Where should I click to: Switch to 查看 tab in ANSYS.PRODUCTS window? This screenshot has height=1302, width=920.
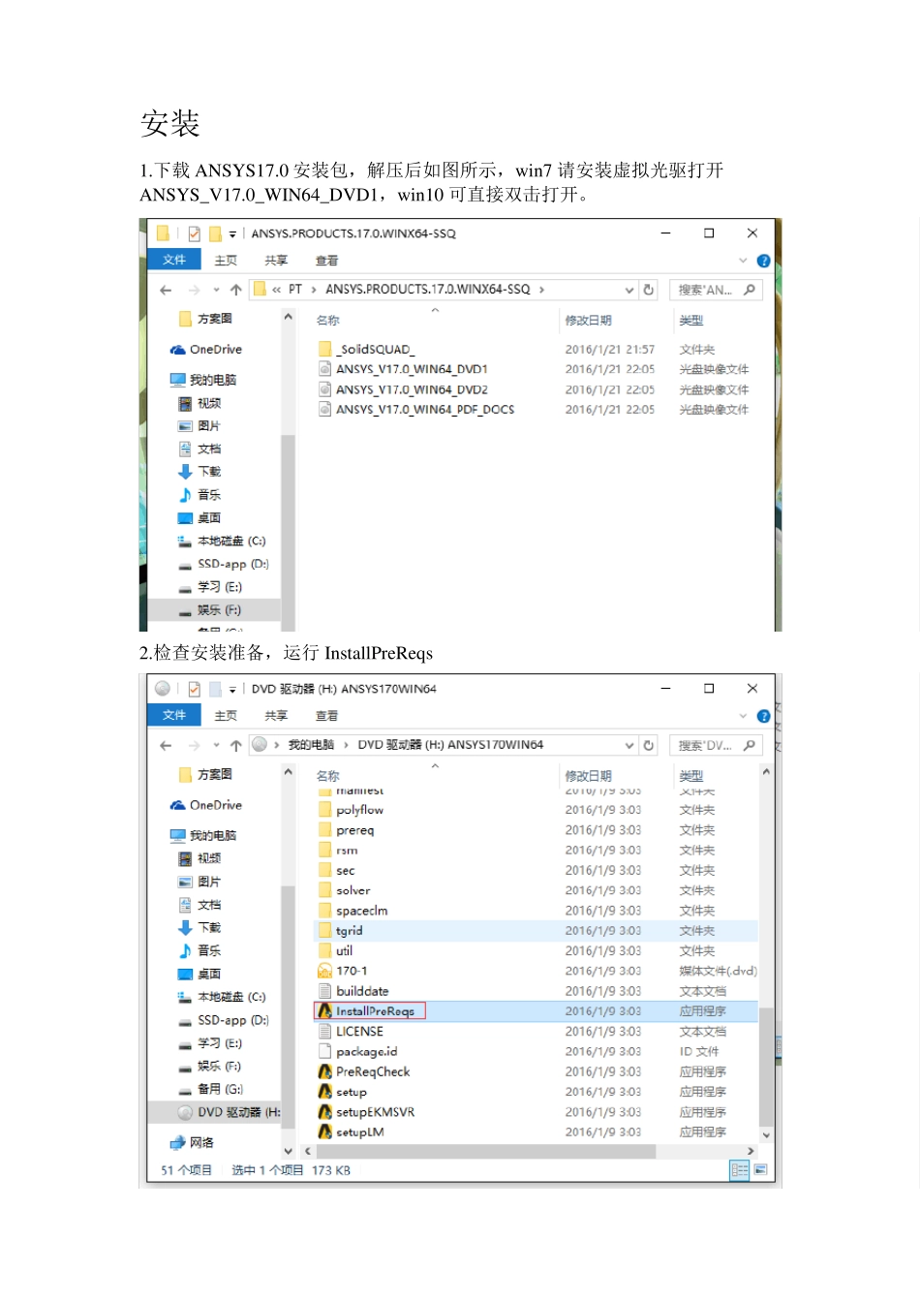[x=327, y=261]
